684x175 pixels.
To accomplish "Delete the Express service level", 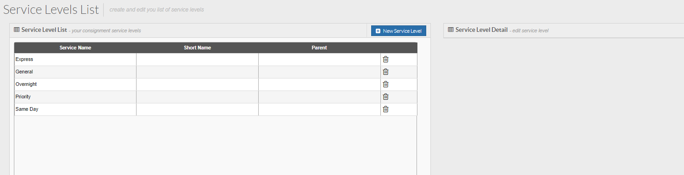I will click(x=386, y=59).
